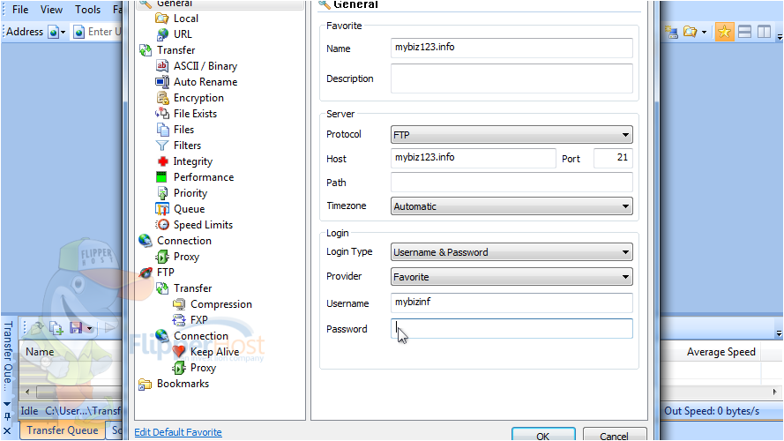This screenshot has width=784, height=441.
Task: Select the Proxy item under top-level Connection
Action: click(x=186, y=257)
